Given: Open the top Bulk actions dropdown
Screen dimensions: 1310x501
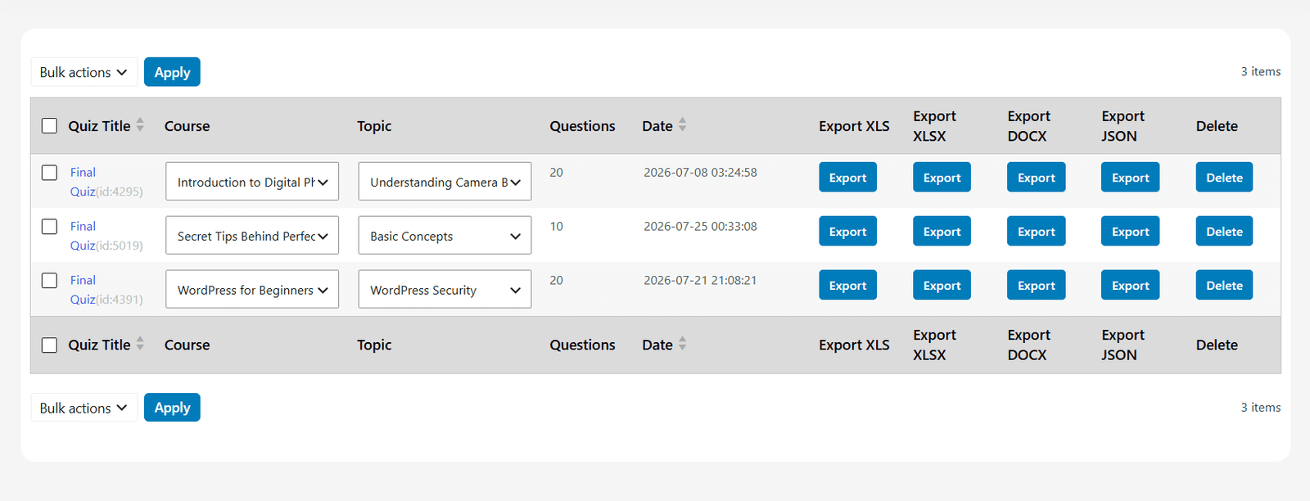Looking at the screenshot, I should [84, 72].
